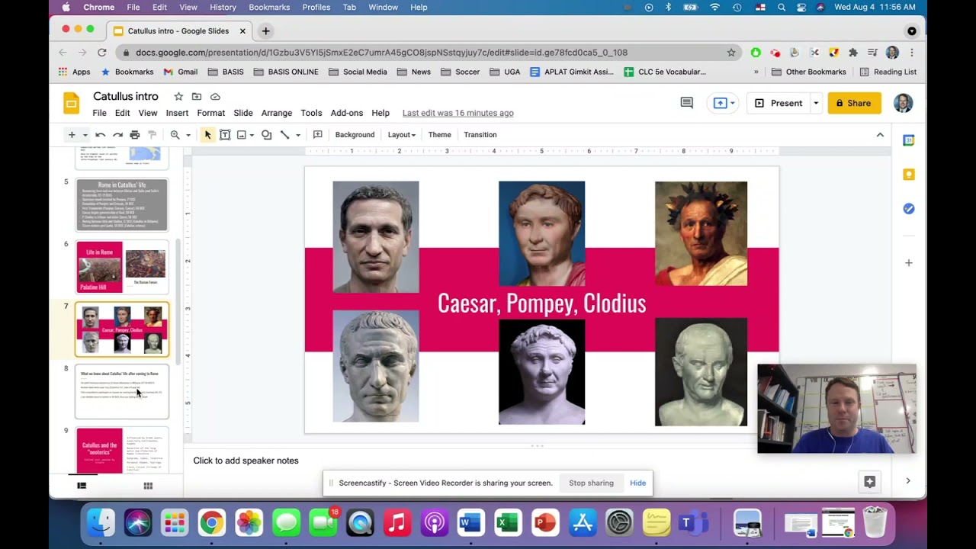976x549 pixels.
Task: Click the get add-ons plus icon
Action: coord(908,263)
